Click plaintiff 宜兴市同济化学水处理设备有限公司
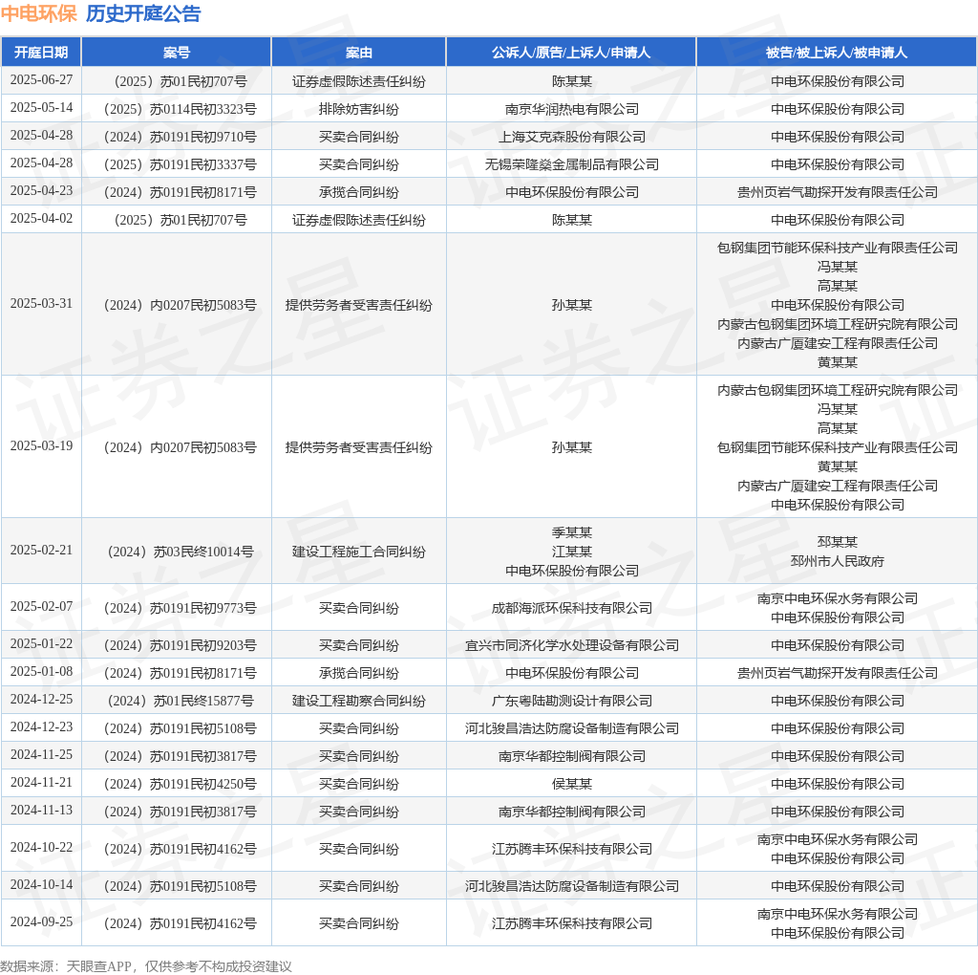Image resolution: width=978 pixels, height=975 pixels. pyautogui.click(x=572, y=645)
